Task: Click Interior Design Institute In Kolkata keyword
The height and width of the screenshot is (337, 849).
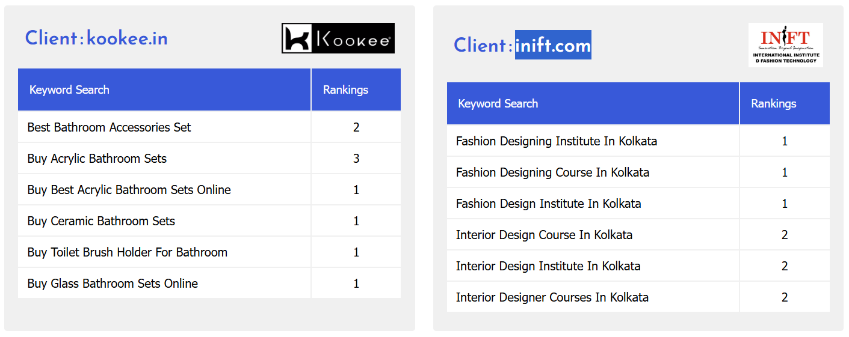Action: click(x=548, y=266)
